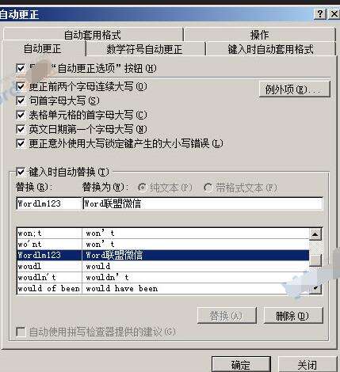Click the 例外项 button

click(294, 89)
